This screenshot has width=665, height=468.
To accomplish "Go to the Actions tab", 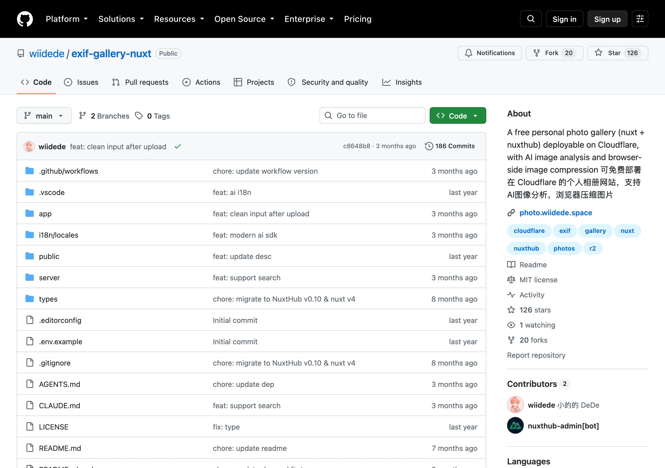I will pyautogui.click(x=201, y=82).
